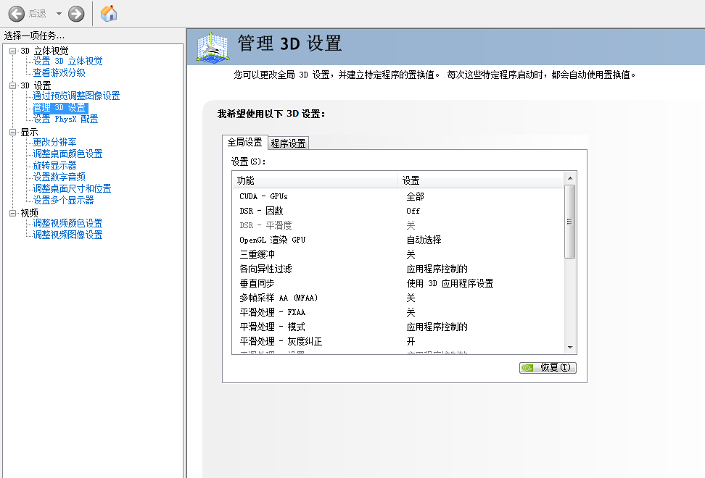
Task: Collapse the 显示 tree node
Action: tap(12, 133)
